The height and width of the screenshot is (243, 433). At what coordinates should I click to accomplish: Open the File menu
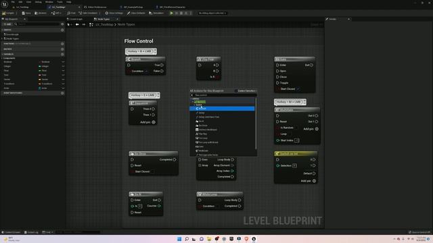[x=13, y=2]
